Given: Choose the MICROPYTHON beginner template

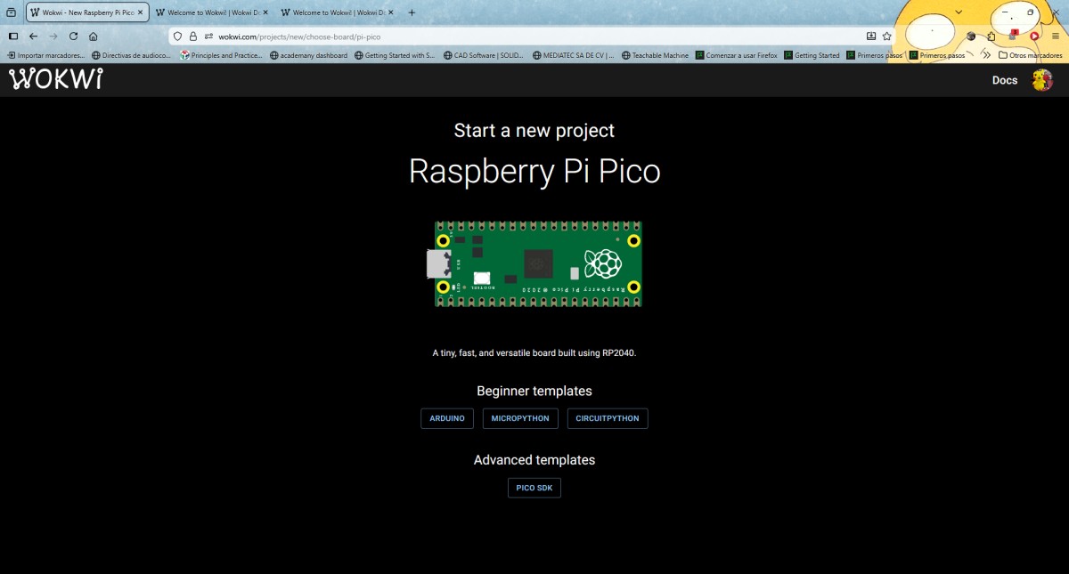Looking at the screenshot, I should 520,418.
